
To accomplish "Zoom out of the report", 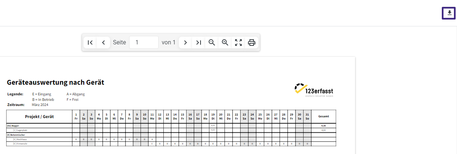I will click(x=212, y=43).
